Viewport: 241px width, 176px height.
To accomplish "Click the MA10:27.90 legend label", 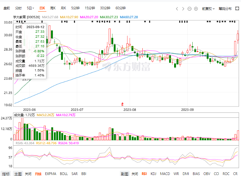I will click(69, 17).
